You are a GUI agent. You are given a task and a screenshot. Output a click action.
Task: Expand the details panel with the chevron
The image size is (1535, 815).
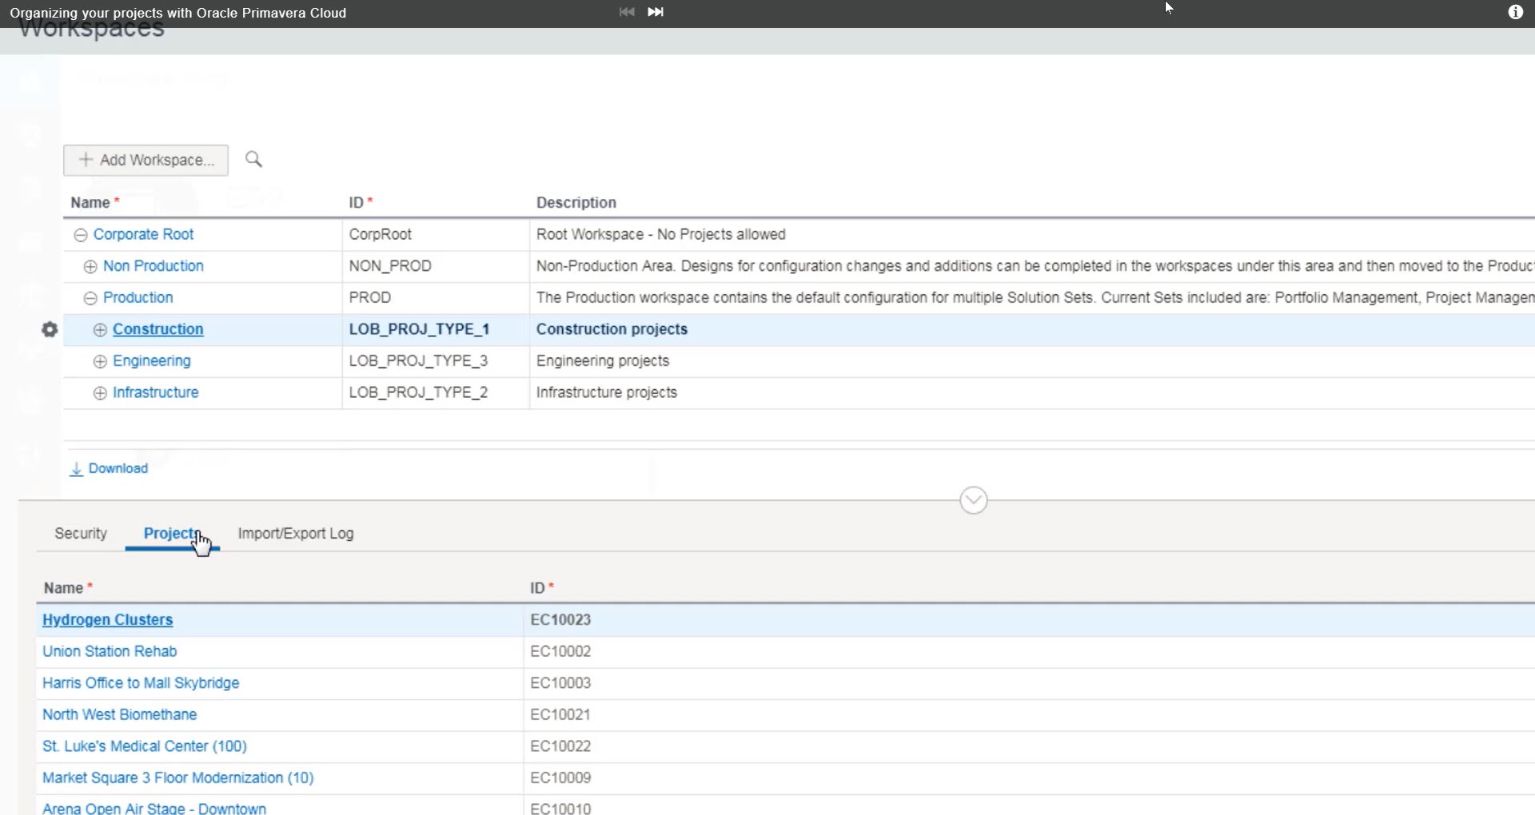[x=972, y=499]
